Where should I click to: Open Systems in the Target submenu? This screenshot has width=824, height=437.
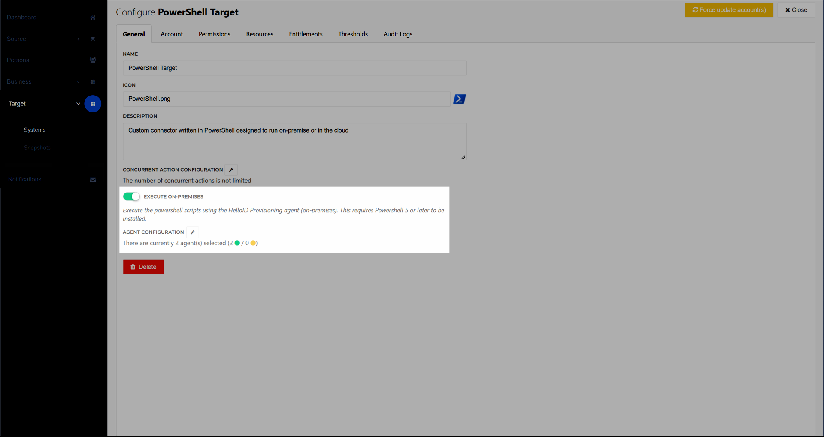(x=35, y=130)
